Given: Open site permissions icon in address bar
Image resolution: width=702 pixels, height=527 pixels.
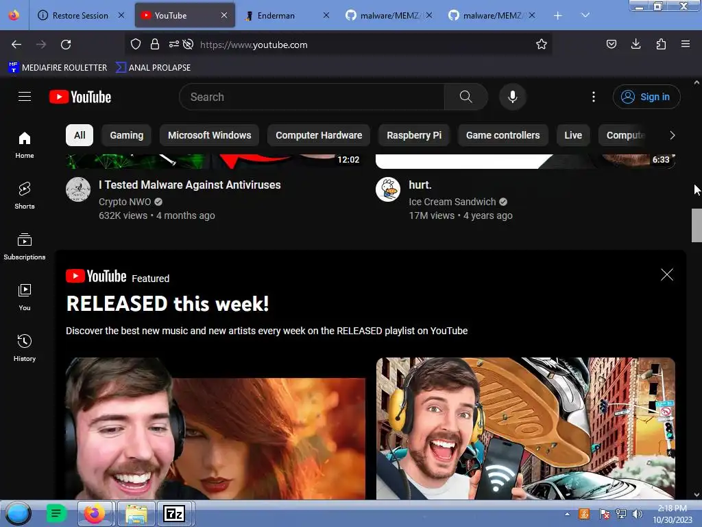Looking at the screenshot, I should [174, 45].
